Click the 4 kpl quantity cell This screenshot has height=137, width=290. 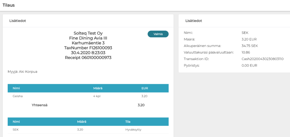[x=97, y=96]
